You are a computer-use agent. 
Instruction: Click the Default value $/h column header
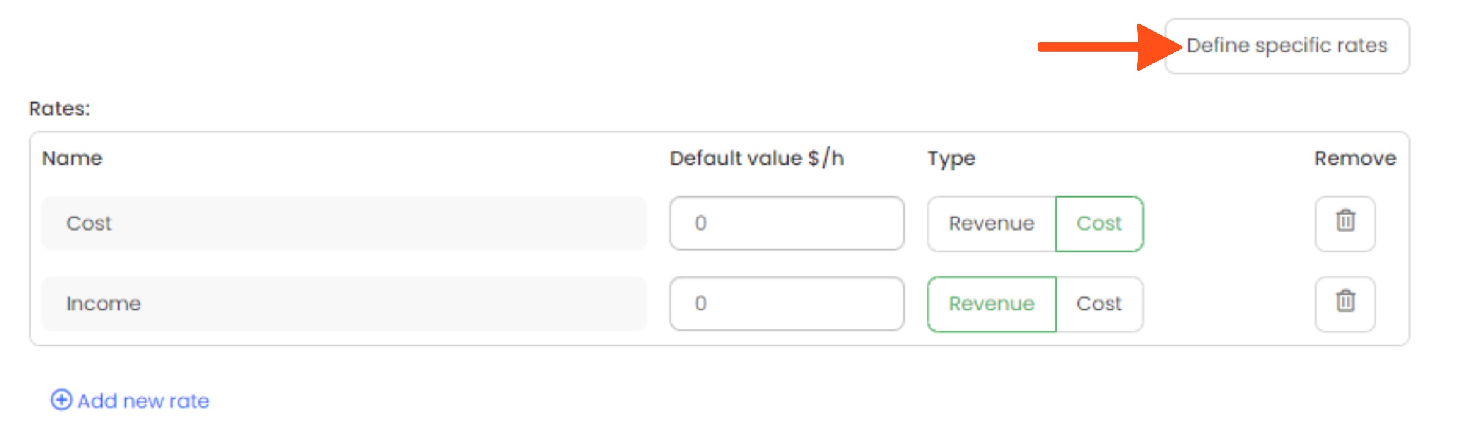tap(756, 159)
